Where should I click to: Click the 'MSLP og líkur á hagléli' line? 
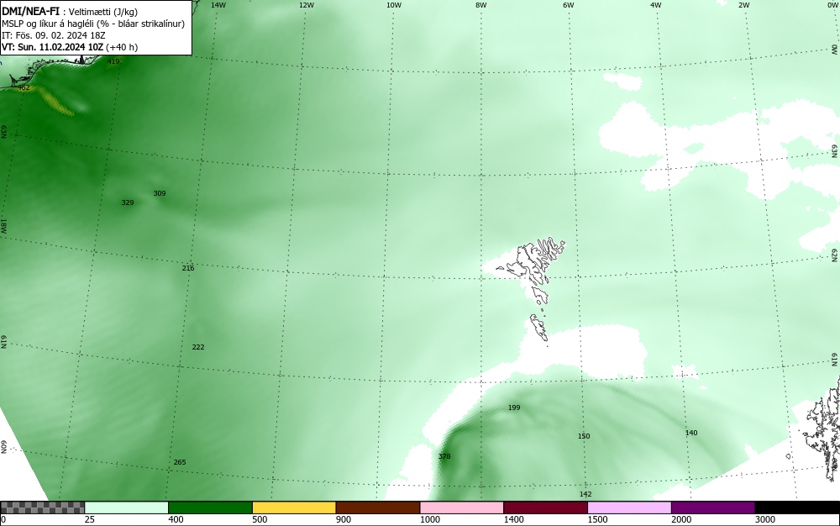93,24
